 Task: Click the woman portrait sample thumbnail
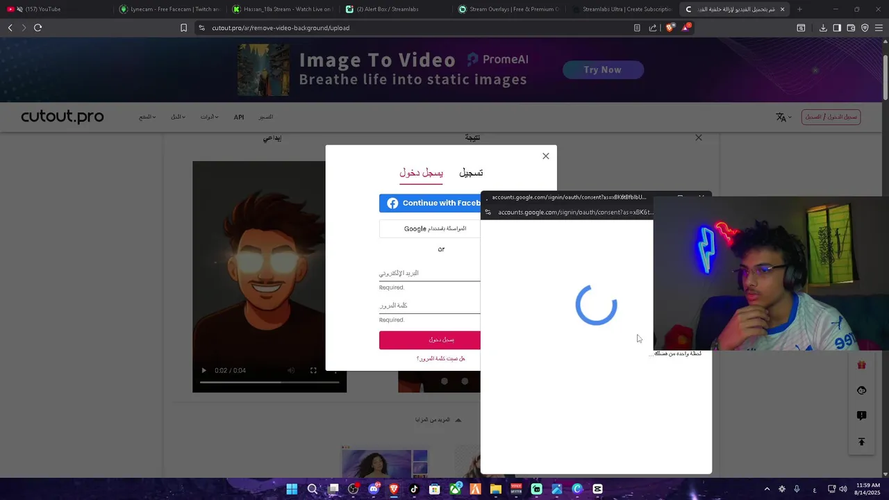[385, 462]
